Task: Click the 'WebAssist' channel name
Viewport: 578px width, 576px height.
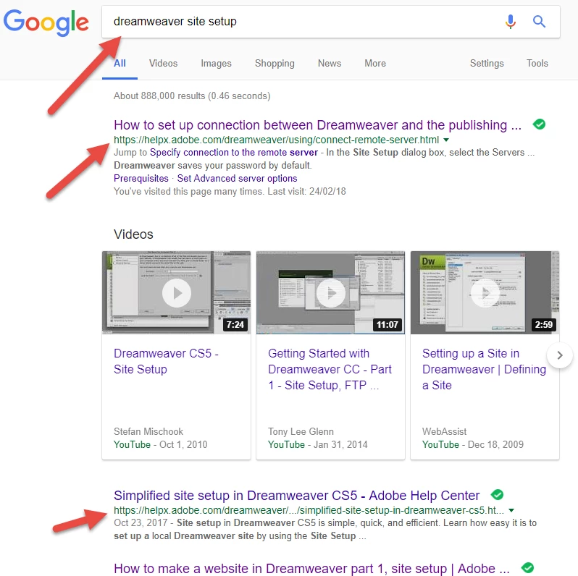Action: (x=444, y=431)
